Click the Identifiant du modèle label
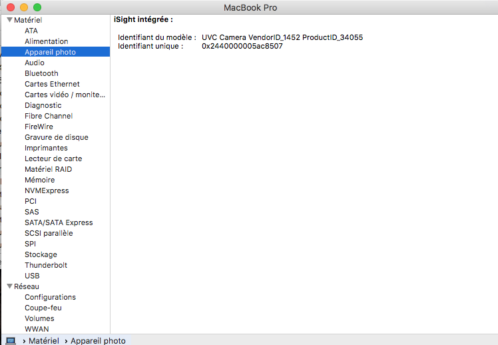 tap(157, 37)
